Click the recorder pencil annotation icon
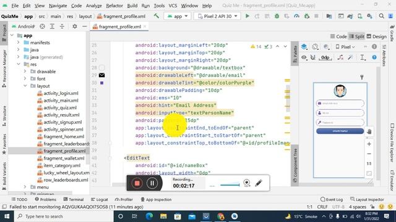The width and height of the screenshot is (396, 222). [x=259, y=183]
